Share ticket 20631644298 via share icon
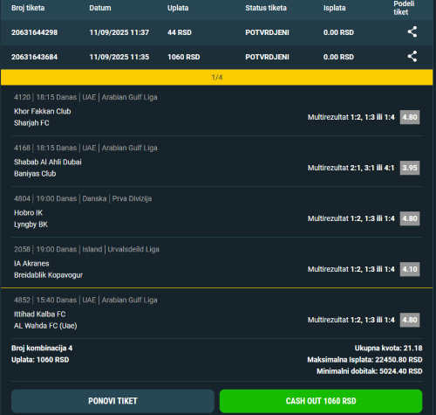 tap(412, 32)
